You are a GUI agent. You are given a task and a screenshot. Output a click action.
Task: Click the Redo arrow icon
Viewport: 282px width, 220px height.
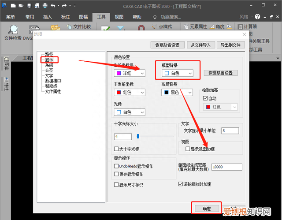[64, 6]
